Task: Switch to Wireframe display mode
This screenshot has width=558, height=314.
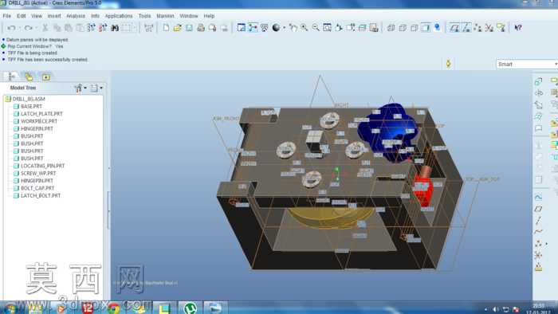Action: coord(391,28)
